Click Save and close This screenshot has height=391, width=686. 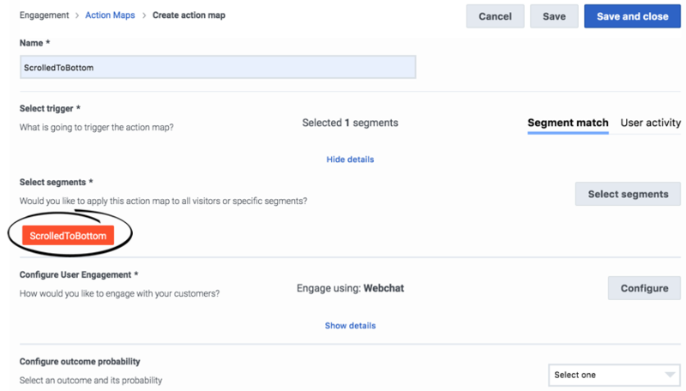coord(632,16)
